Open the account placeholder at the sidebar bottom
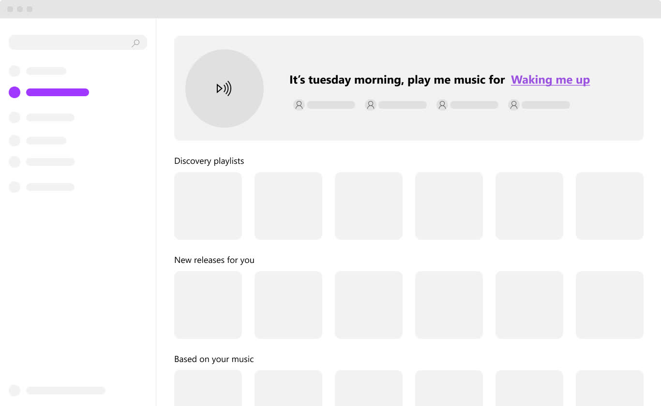 pos(57,391)
